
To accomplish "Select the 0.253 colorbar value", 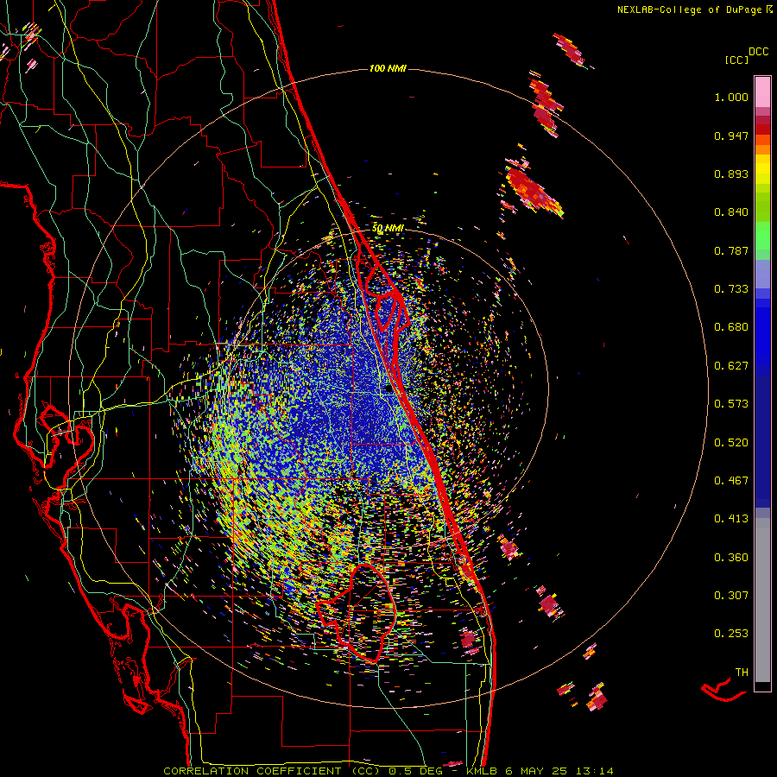I will tap(731, 634).
